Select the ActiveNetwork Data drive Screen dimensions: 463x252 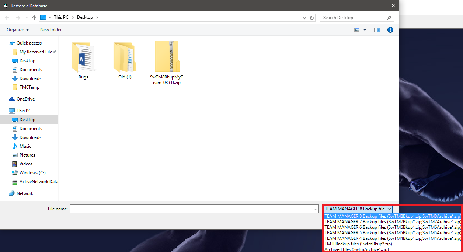(38, 182)
